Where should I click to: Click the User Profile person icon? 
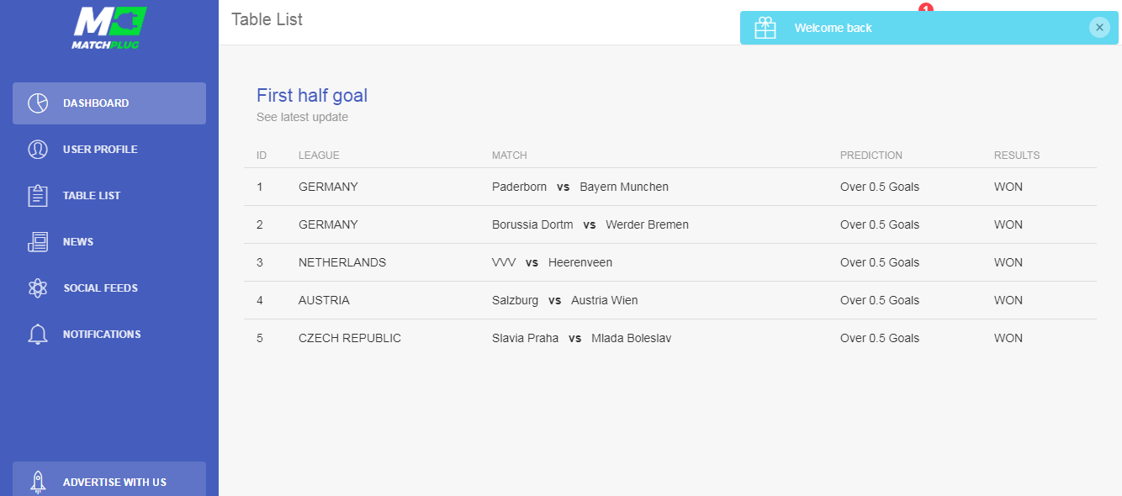[38, 150]
